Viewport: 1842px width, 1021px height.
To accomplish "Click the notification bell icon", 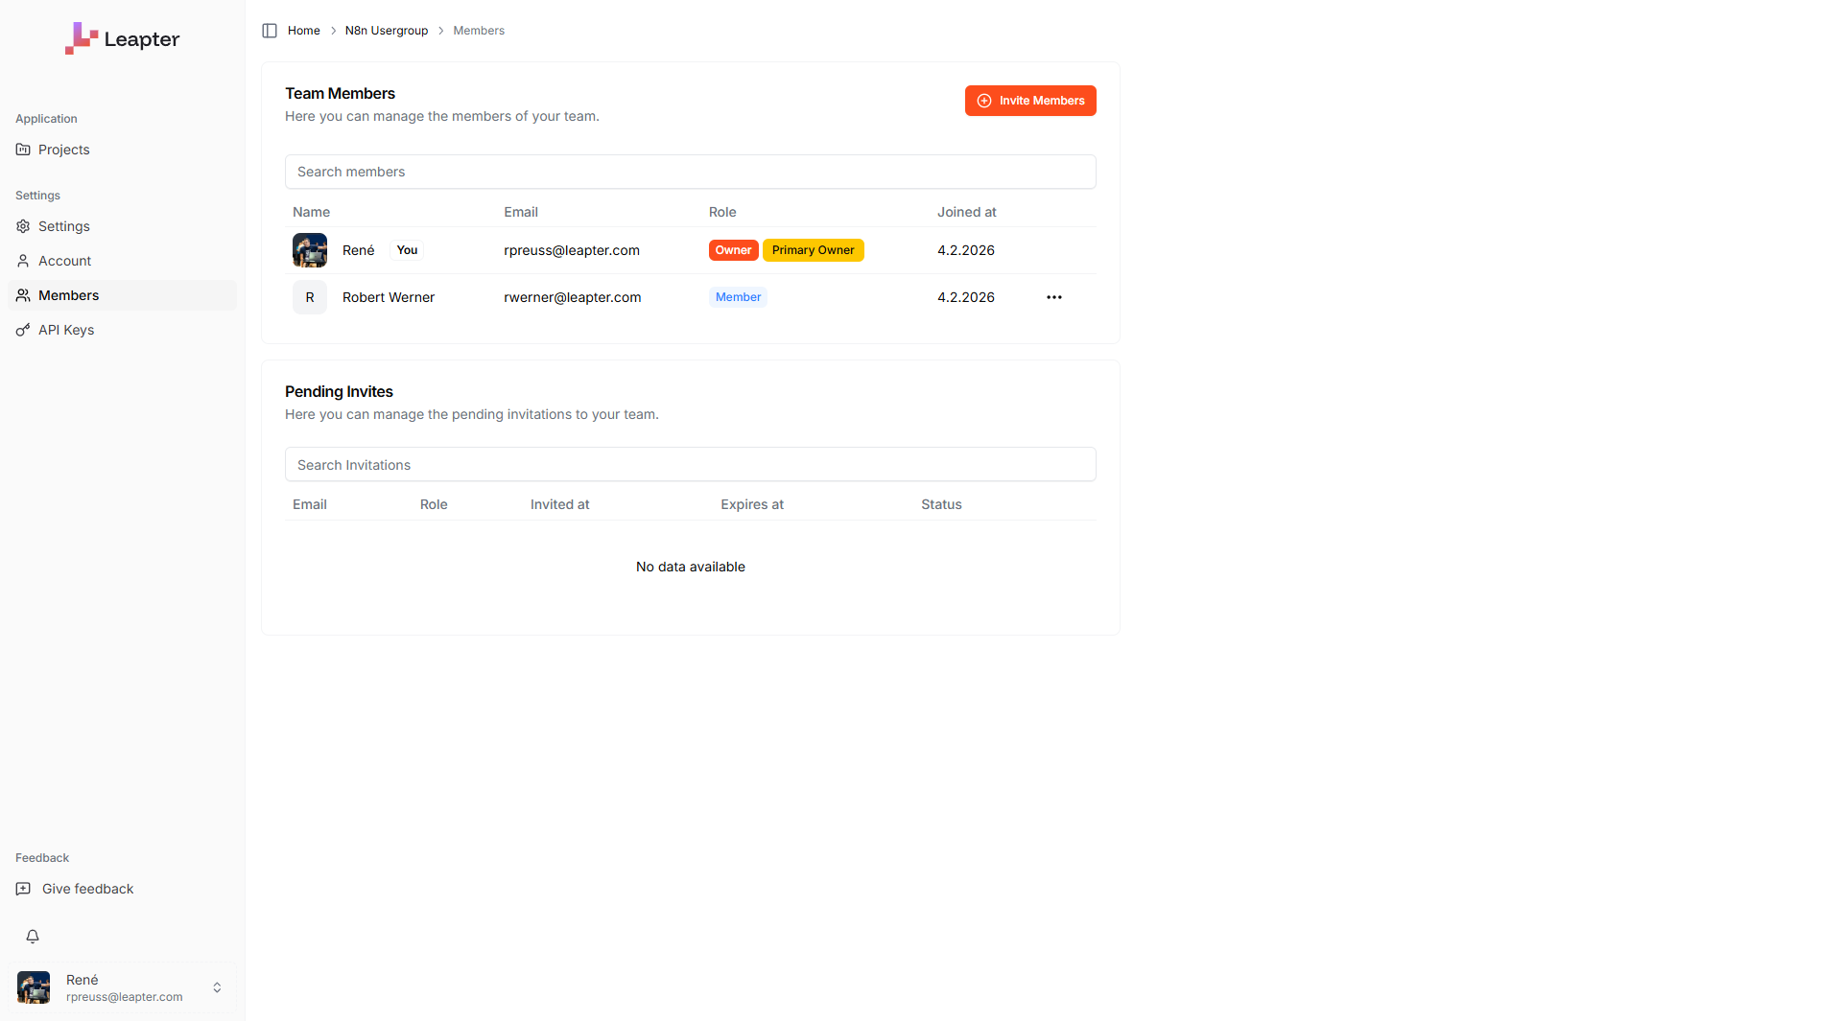I will 33,937.
